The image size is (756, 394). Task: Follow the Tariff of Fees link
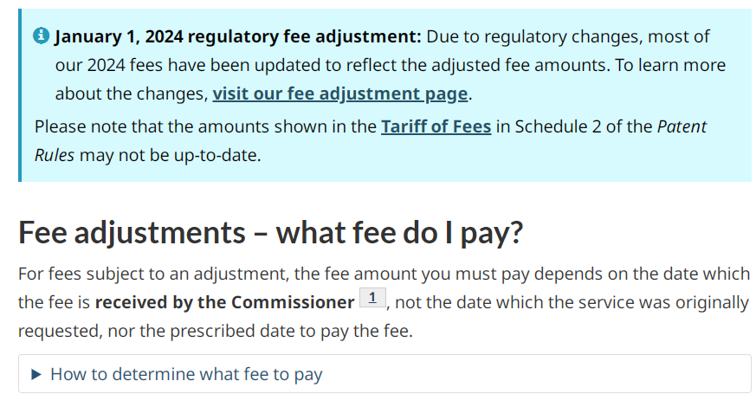click(x=436, y=126)
